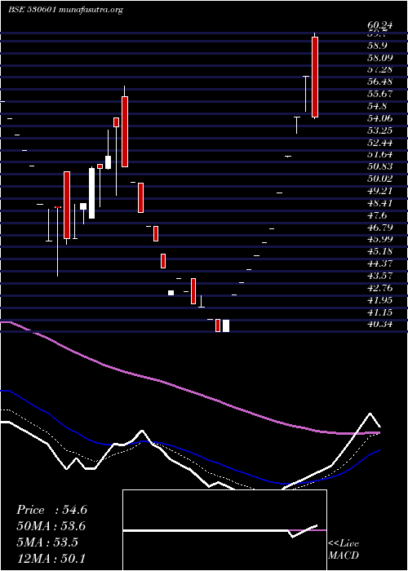Select the 40.34 price axis label
This screenshot has height=571, width=408.
pos(380,324)
